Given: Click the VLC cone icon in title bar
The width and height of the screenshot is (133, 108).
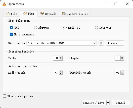Looking at the screenshot, I should tap(4, 4).
